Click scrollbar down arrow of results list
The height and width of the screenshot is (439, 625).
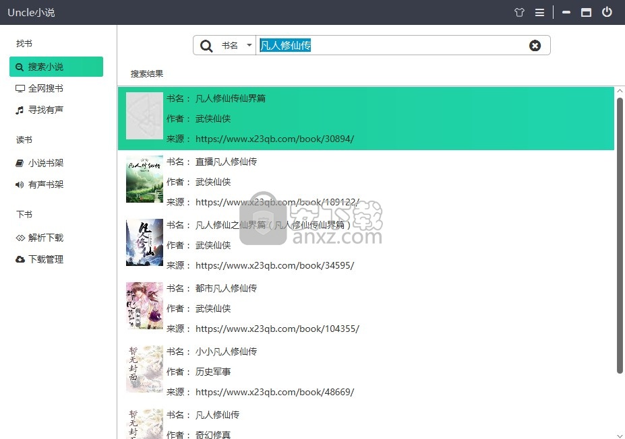point(620,436)
